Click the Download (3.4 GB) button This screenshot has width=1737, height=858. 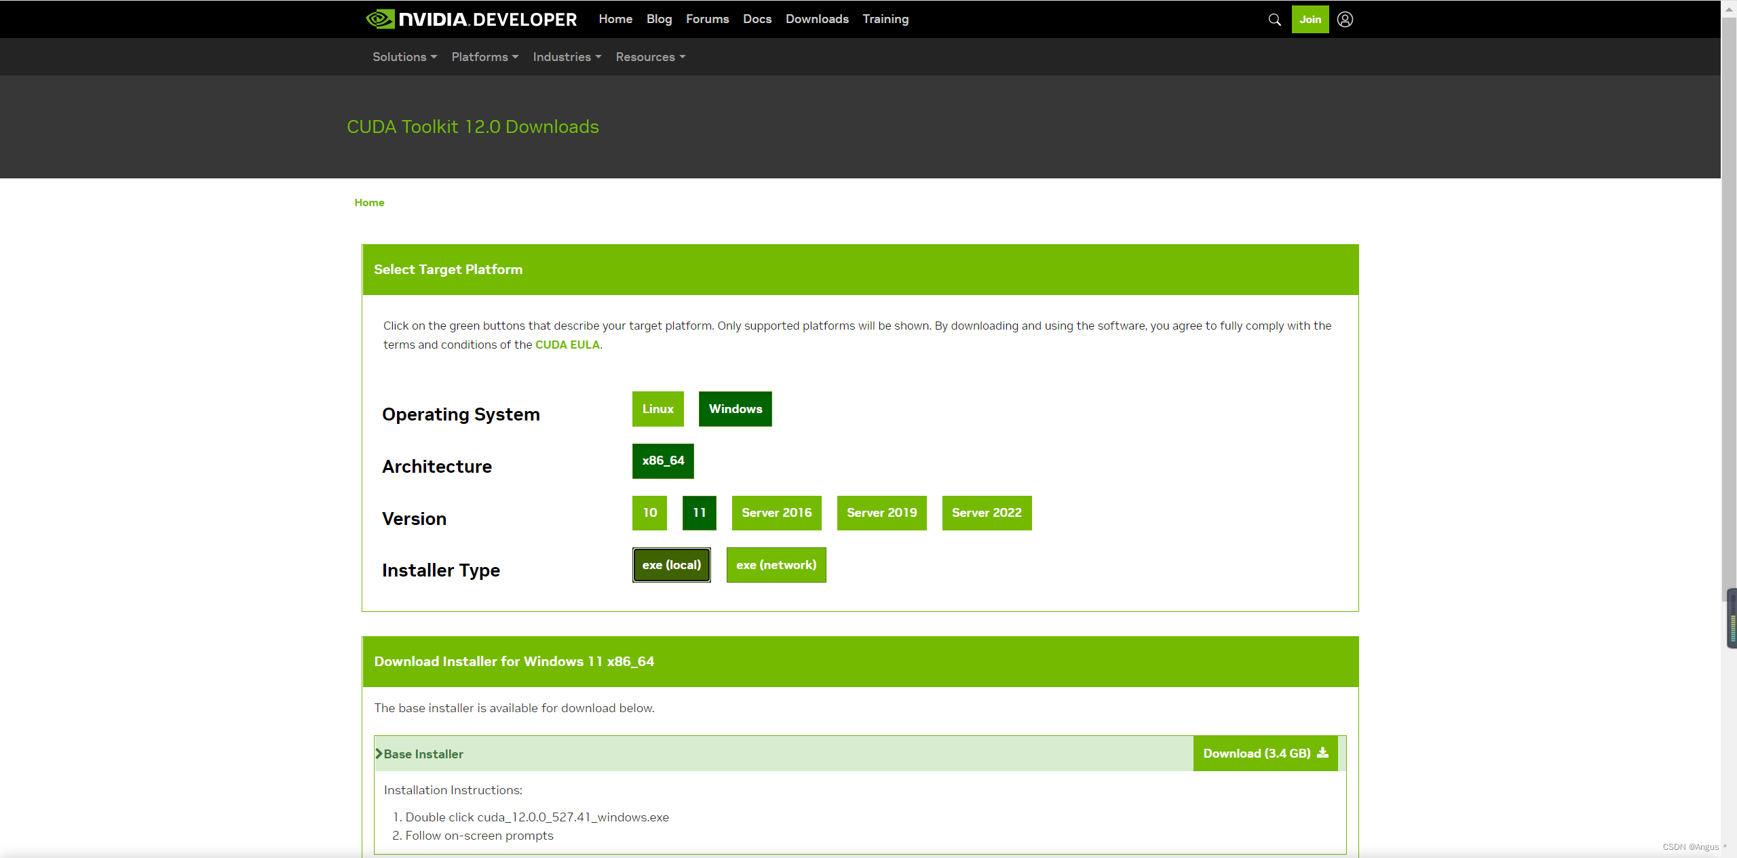click(x=1265, y=754)
